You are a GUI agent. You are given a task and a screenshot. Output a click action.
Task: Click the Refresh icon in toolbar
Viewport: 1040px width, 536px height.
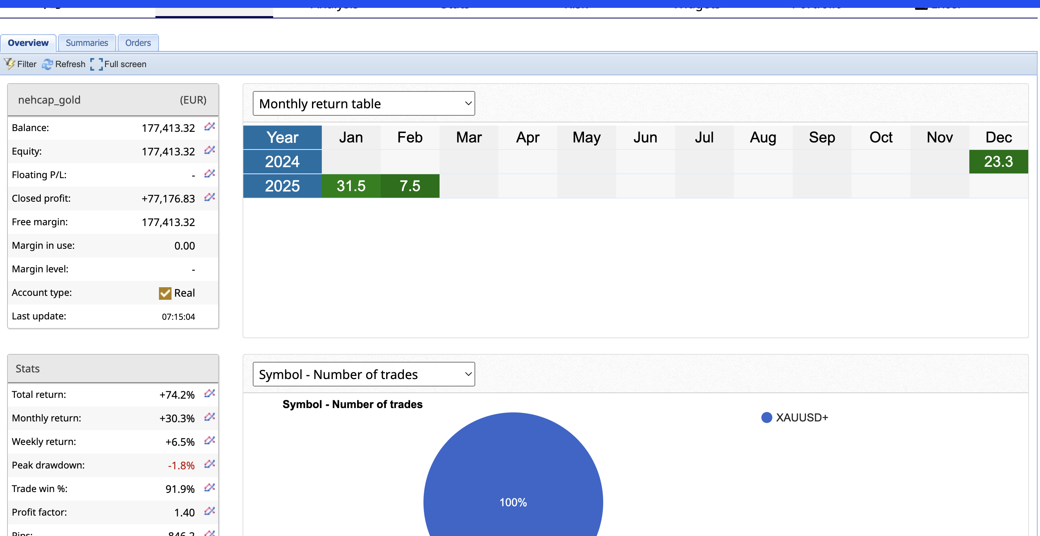click(x=47, y=64)
